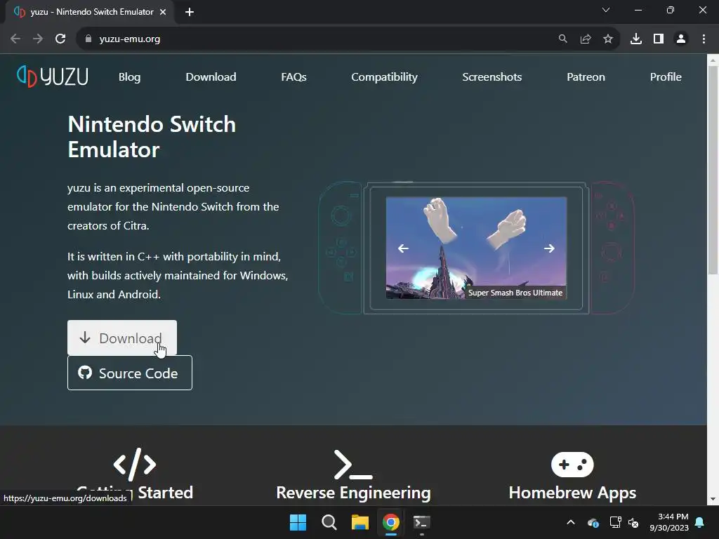Click the page vertical scrollbar thumb
Viewport: 719px width, 539px height.
(x=713, y=171)
